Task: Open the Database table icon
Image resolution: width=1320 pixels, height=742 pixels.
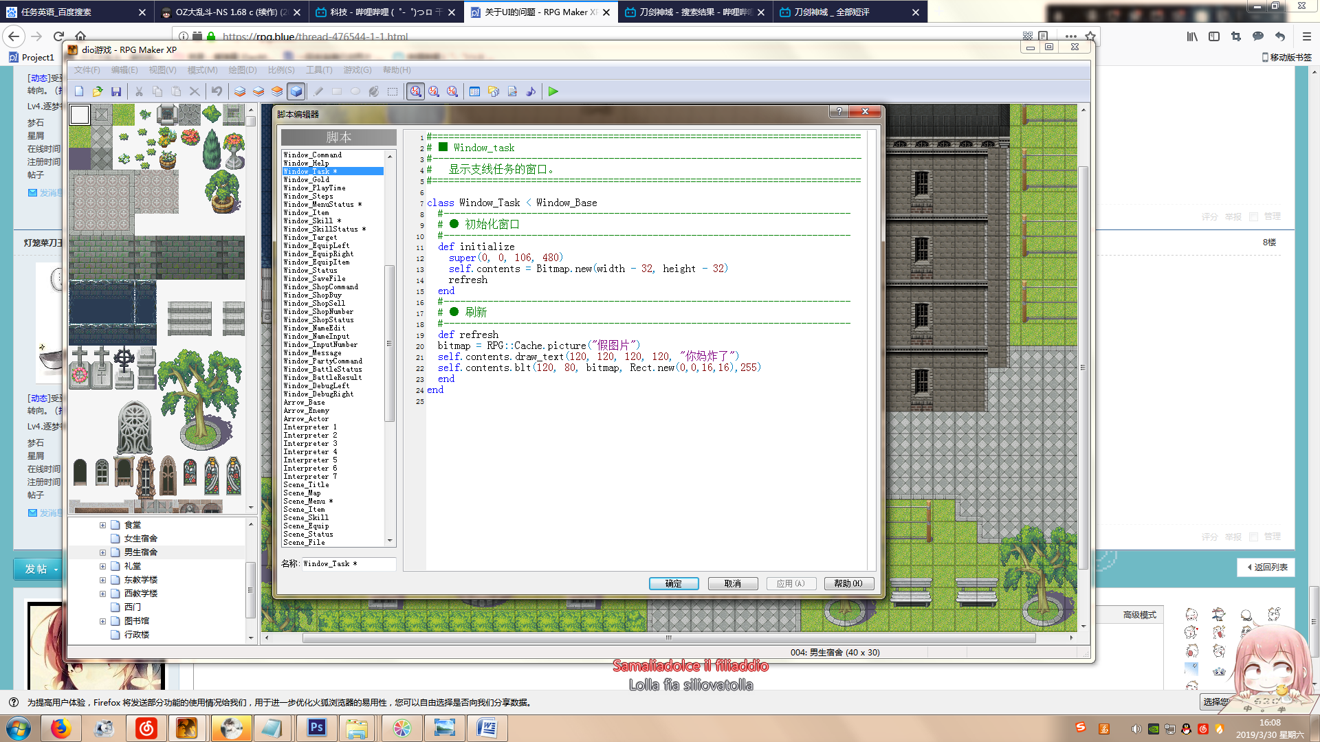Action: pos(474,91)
